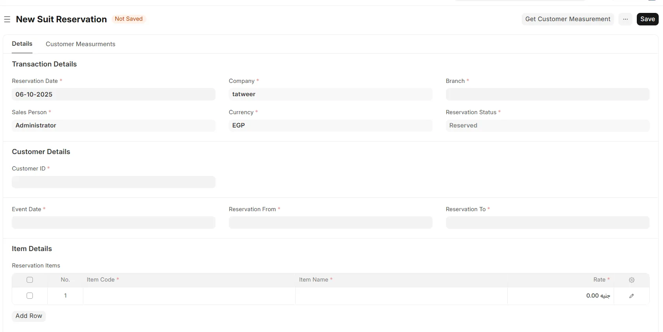Check the row 1 checkbox

coord(30,296)
